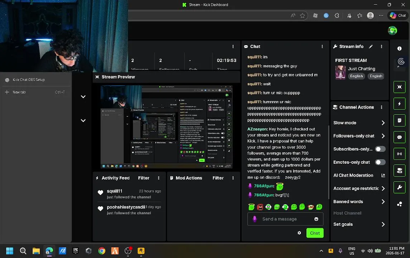Screen dimensions: 410x258
Task: Toggle Subscribers-only chat switch
Action: tap(380, 149)
